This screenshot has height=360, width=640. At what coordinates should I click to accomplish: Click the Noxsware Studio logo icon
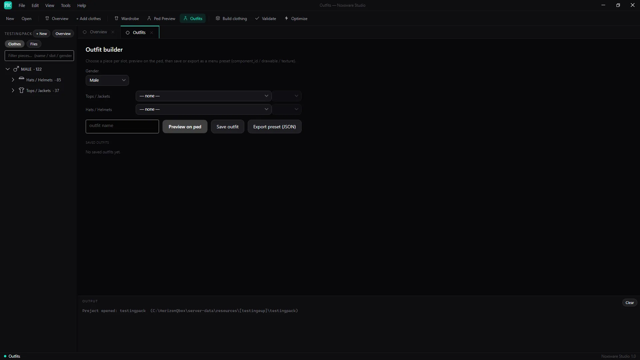(x=8, y=5)
